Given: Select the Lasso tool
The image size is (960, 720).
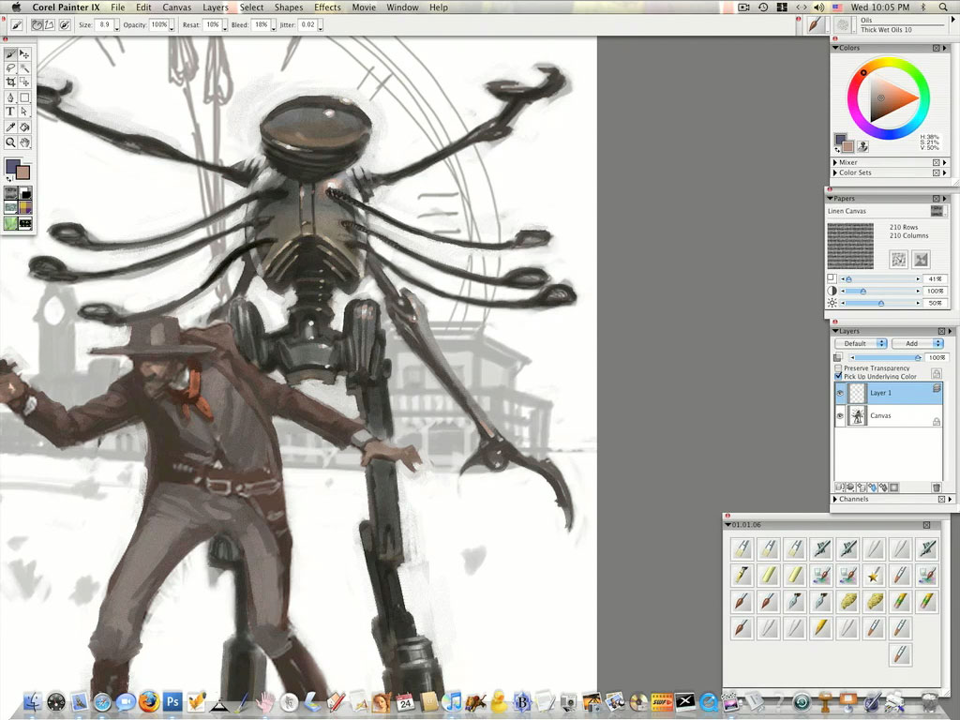Looking at the screenshot, I should tap(10, 68).
